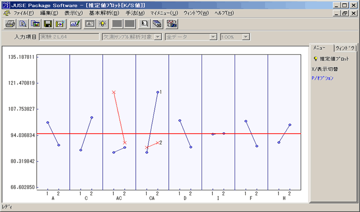The width and height of the screenshot is (360, 212).
Task: Click axis label 107.753827
Action: pos(21,109)
